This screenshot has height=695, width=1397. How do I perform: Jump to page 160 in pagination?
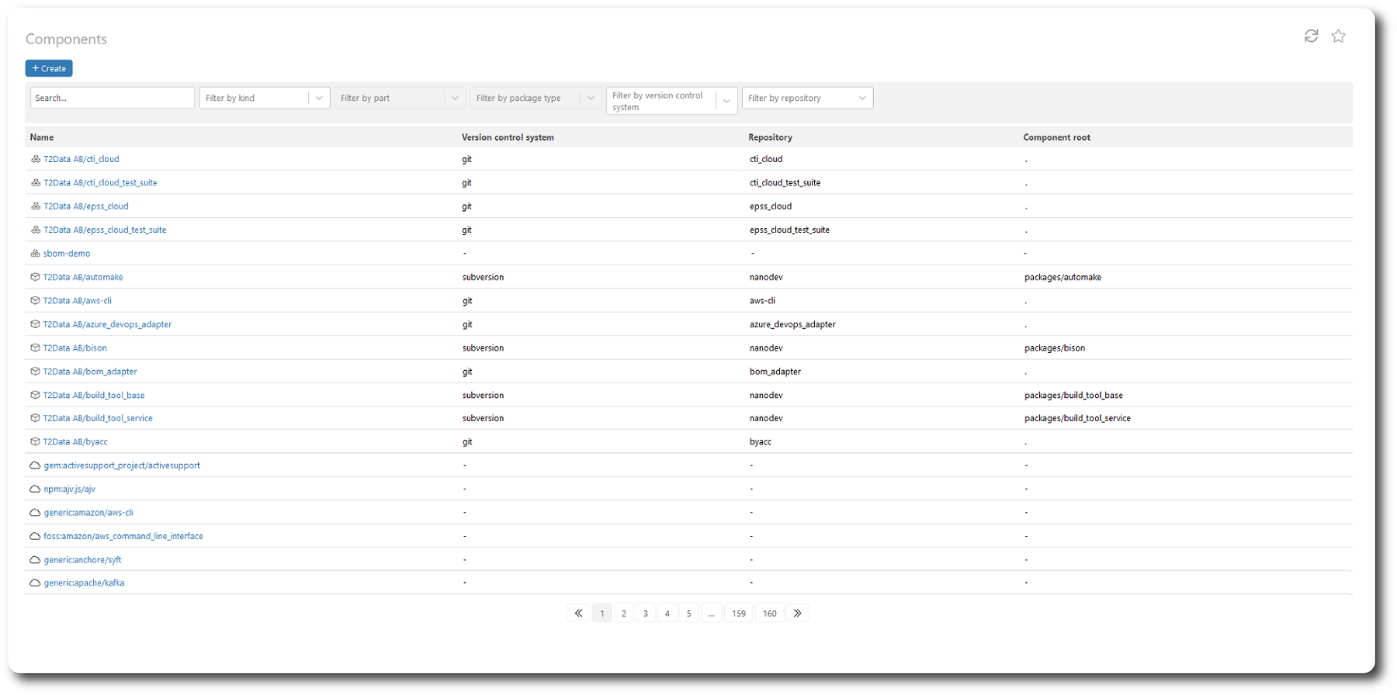pyautogui.click(x=769, y=614)
